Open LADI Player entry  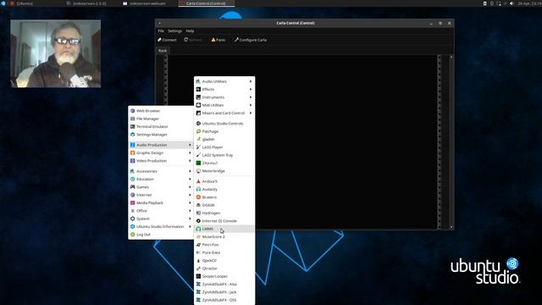(224, 147)
